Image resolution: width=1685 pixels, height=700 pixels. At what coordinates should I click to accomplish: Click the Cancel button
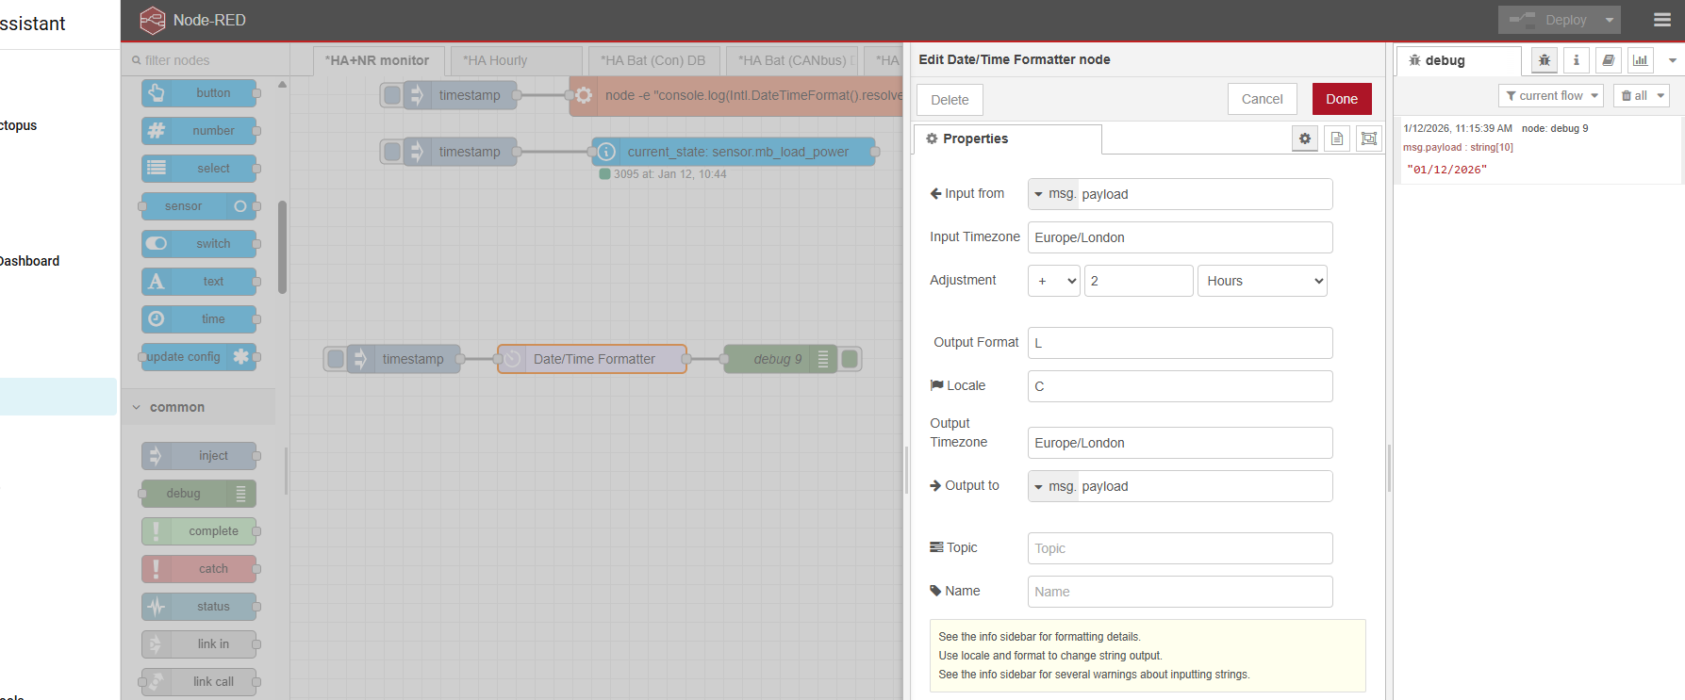[1262, 99]
